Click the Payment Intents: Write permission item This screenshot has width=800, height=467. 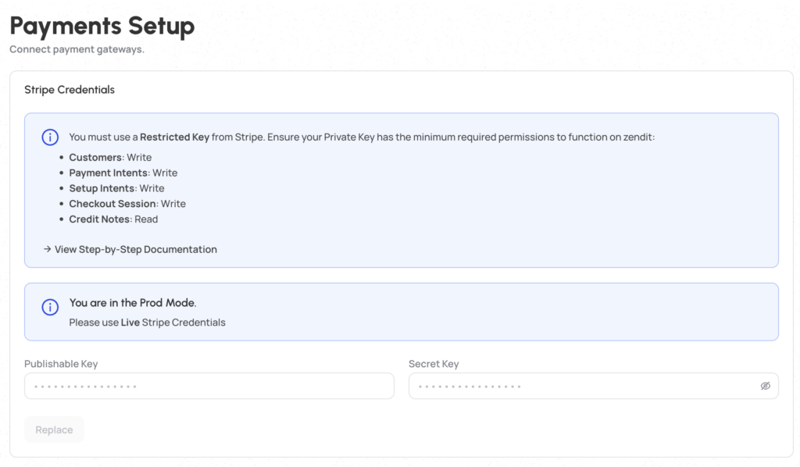[123, 173]
